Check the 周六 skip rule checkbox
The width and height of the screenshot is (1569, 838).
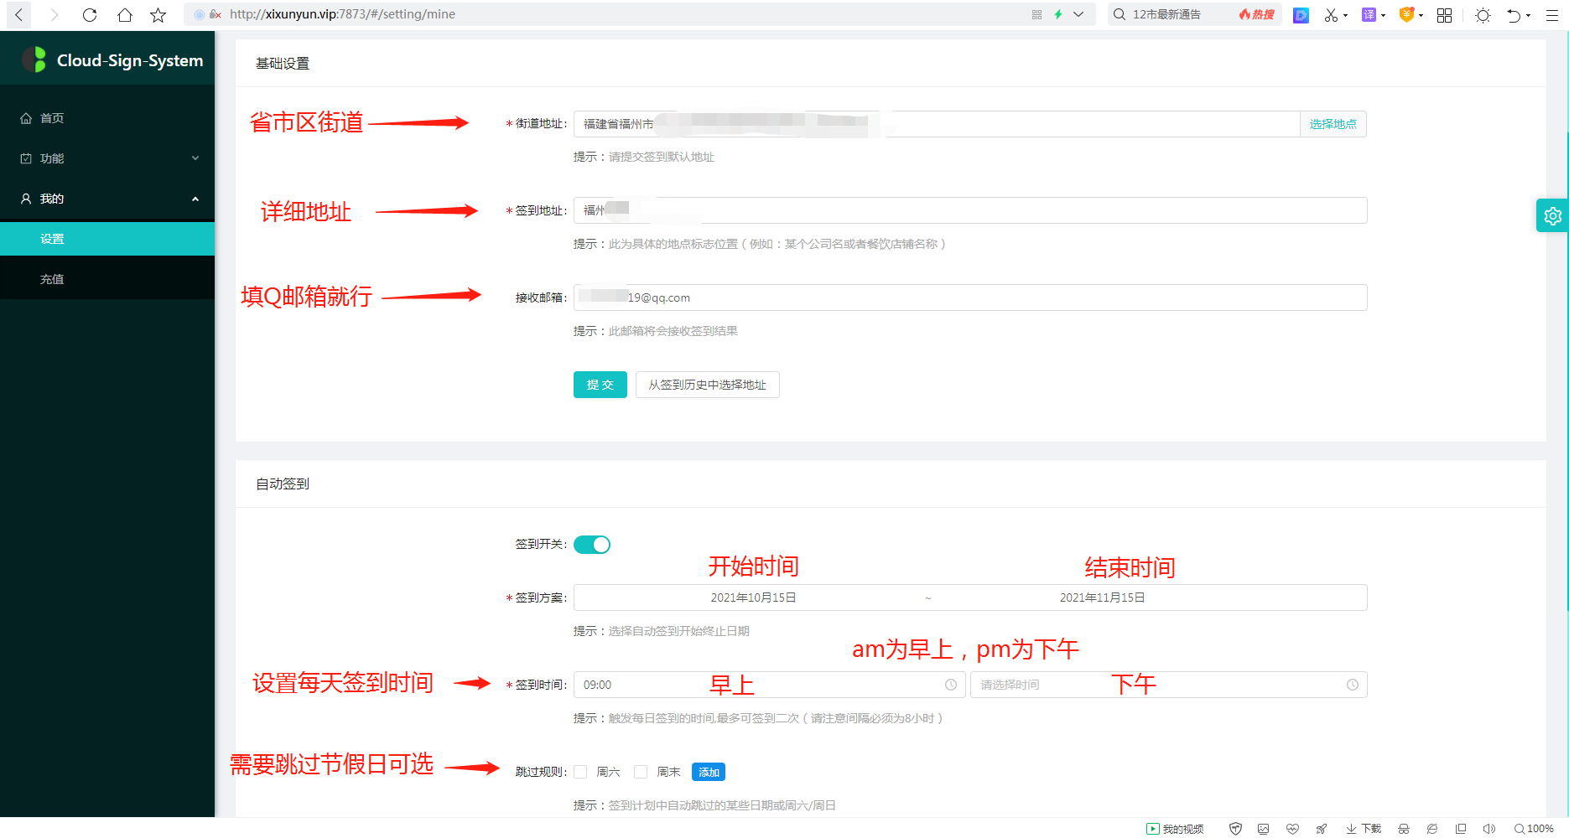pos(580,772)
